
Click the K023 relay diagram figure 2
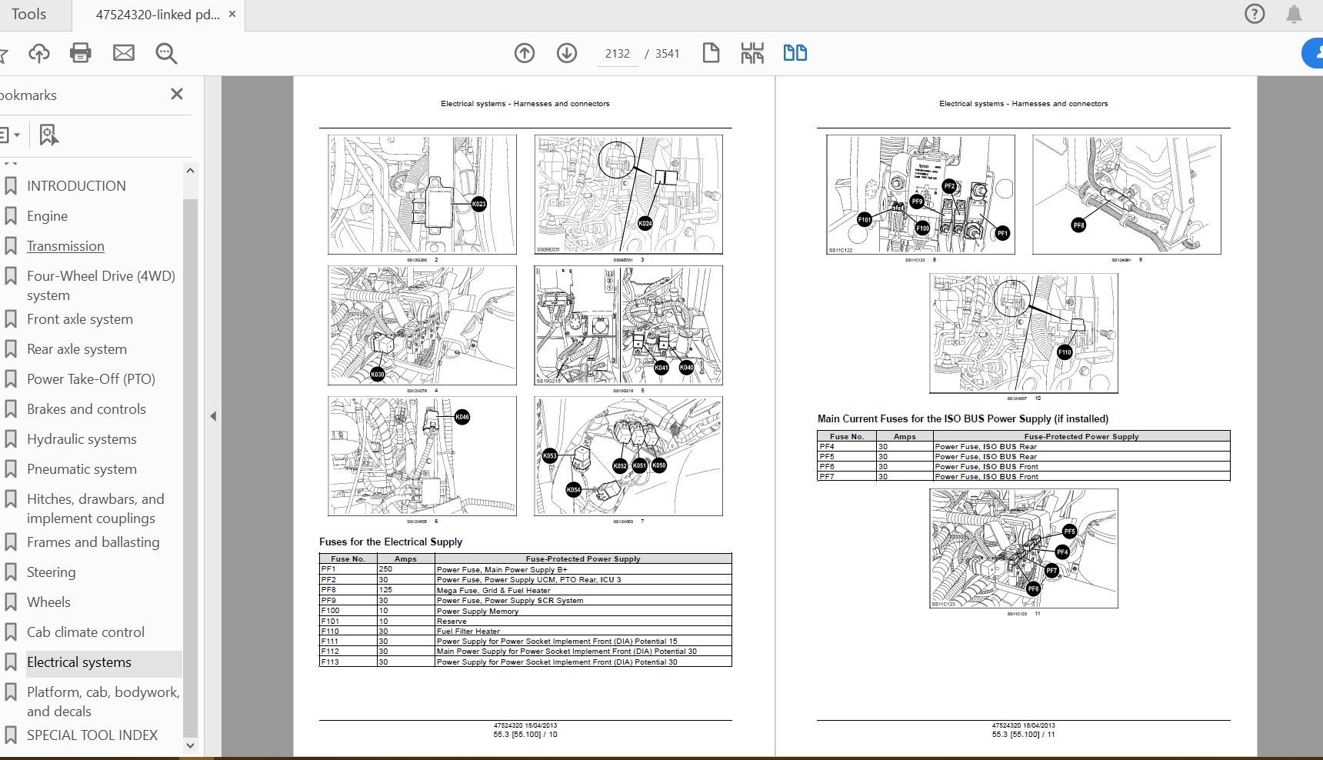click(422, 195)
